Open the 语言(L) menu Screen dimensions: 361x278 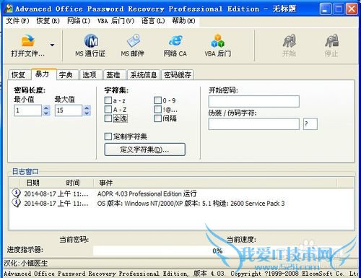pos(153,21)
